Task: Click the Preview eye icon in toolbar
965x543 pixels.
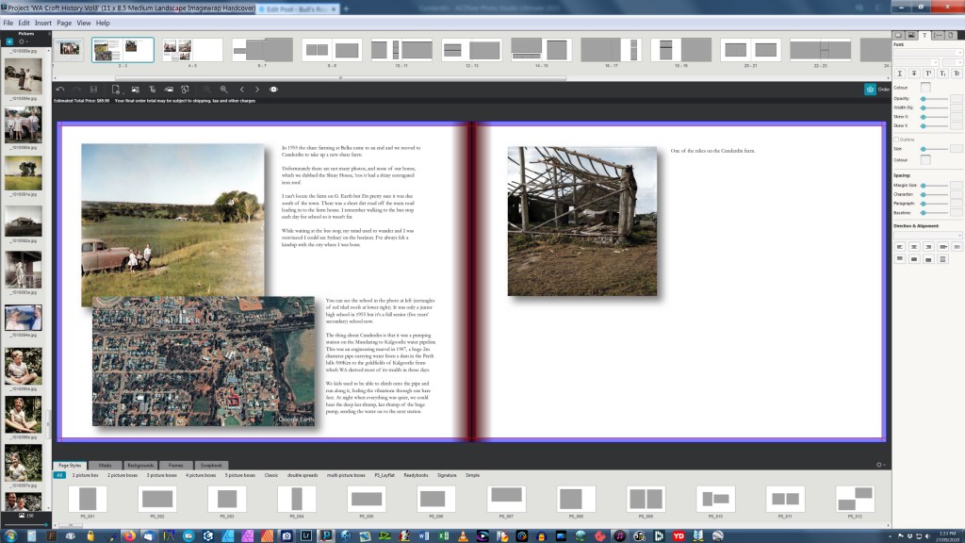Action: coord(273,89)
